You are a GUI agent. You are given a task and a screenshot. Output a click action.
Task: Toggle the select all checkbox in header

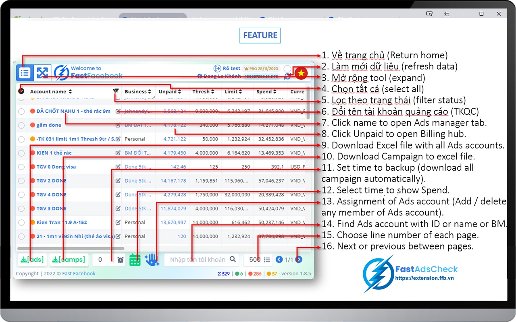click(x=21, y=91)
